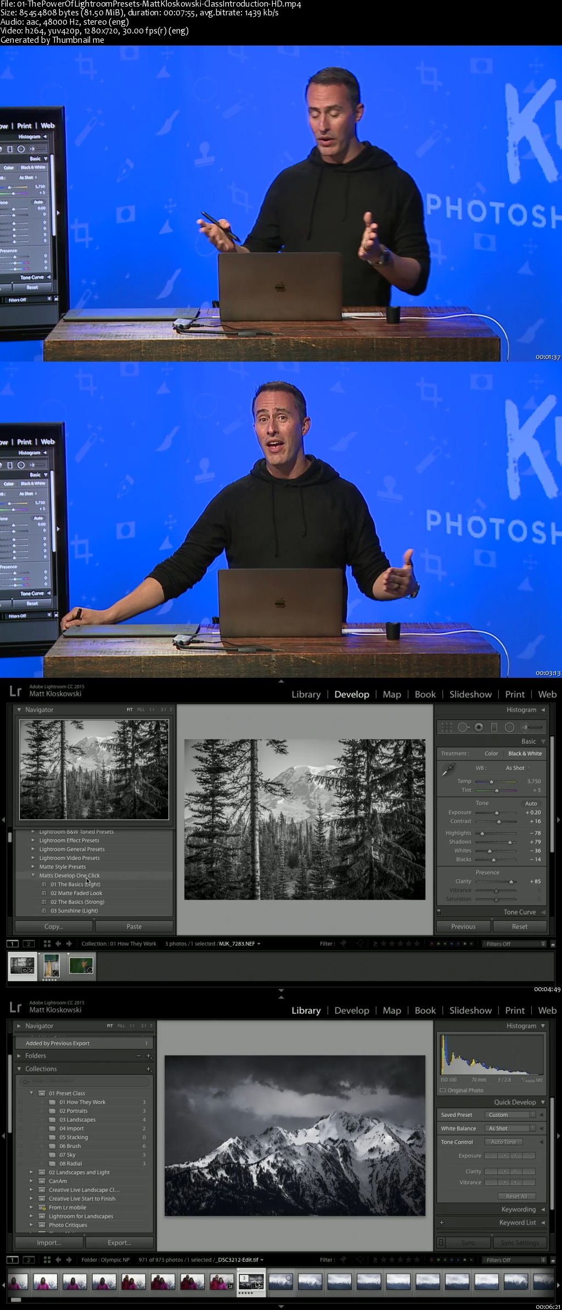Click the forward arrow in Library-frame filmstrip toolbar
Viewport: 562px width, 1310px height.
tap(69, 1260)
